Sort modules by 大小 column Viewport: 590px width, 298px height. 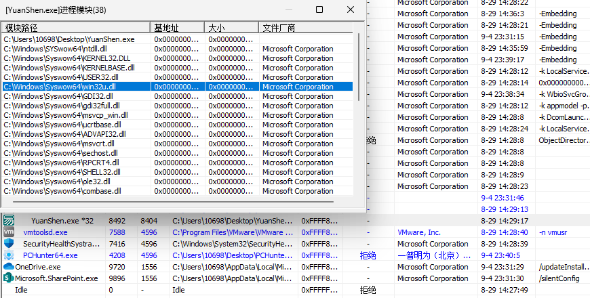pyautogui.click(x=232, y=28)
